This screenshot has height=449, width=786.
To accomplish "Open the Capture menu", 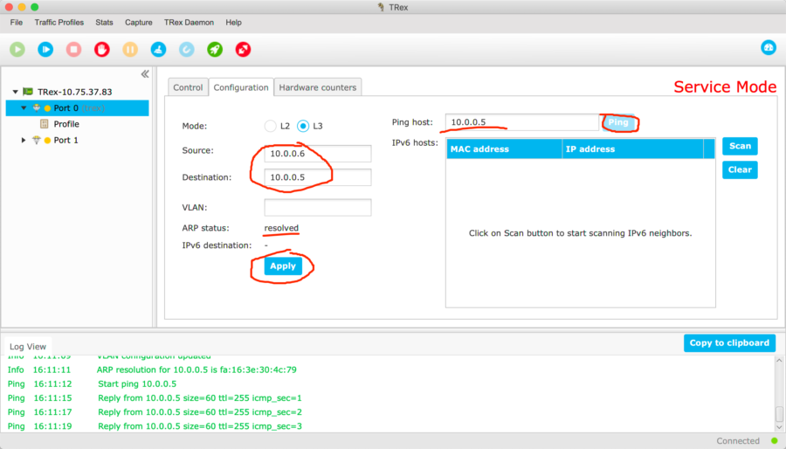I will 139,23.
